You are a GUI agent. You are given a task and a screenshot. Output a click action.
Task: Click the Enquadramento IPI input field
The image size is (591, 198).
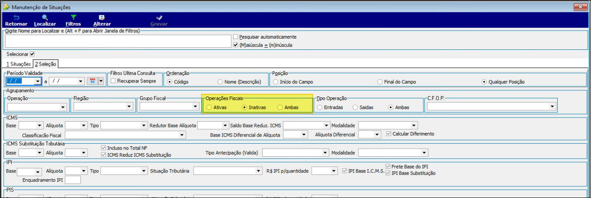(x=73, y=180)
